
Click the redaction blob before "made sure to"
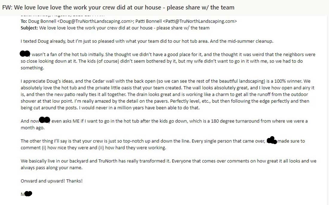coord(272,140)
